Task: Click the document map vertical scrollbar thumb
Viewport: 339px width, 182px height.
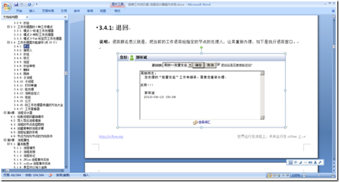Action: click(66, 73)
